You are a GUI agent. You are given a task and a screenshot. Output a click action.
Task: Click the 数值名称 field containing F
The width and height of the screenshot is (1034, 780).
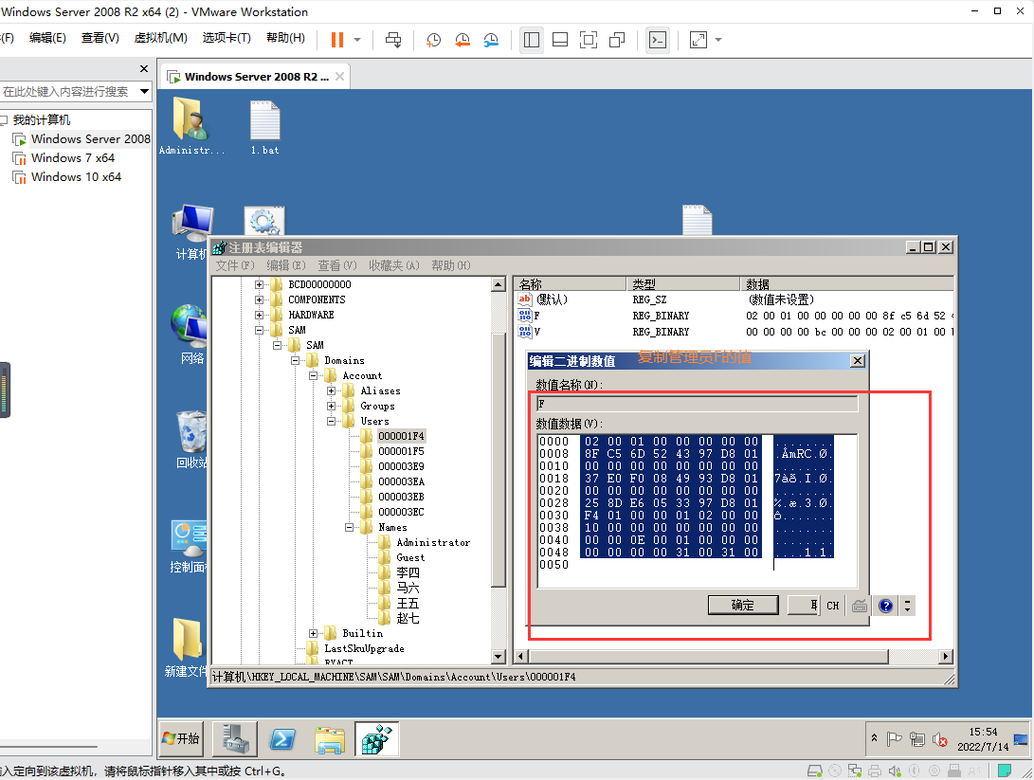click(697, 404)
